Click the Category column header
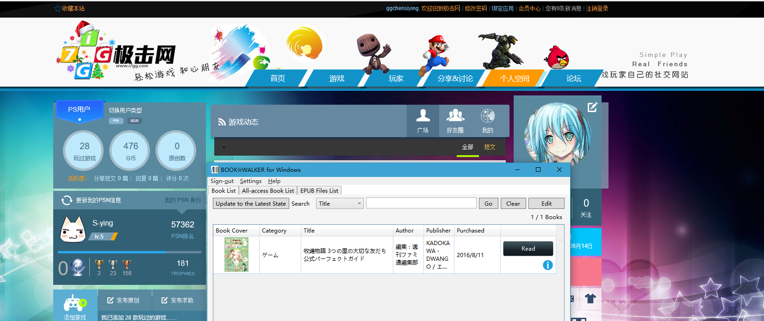This screenshot has height=321, width=764. pos(280,230)
